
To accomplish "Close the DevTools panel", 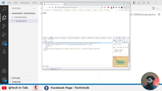I will pyautogui.click(x=128, y=38).
